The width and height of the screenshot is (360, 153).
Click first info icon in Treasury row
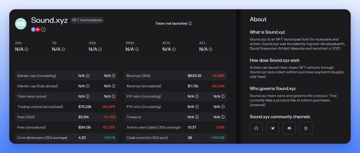[197, 117]
